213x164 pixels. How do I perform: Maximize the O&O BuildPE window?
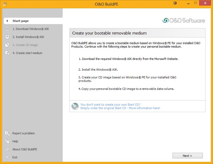click(196, 3)
